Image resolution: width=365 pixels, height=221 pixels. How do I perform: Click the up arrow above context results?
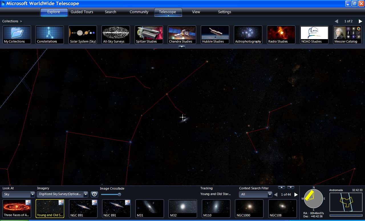(281, 187)
